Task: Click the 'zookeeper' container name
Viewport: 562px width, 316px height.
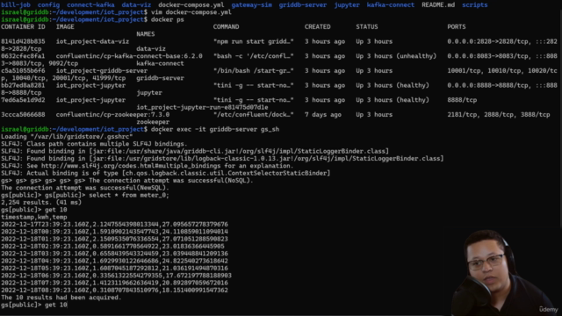Action: tap(153, 122)
